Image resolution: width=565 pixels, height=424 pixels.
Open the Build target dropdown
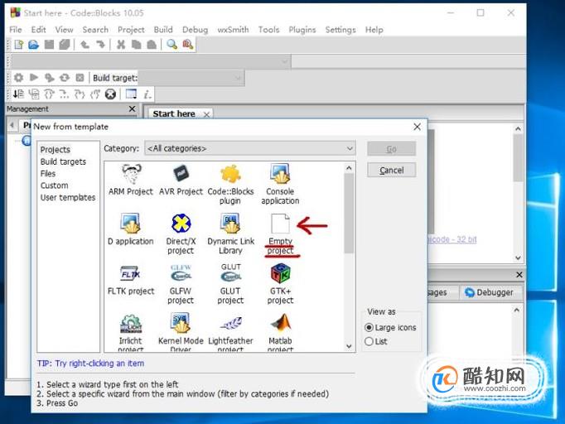(x=191, y=78)
